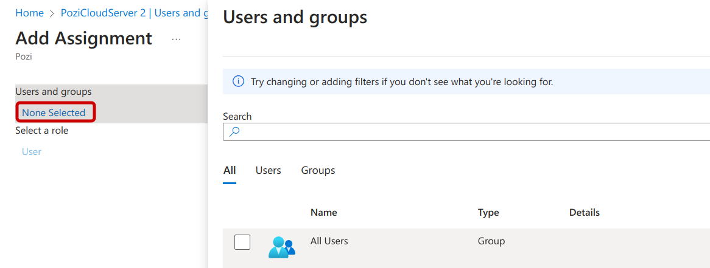Switch to the Users tab
The image size is (710, 268).
pyautogui.click(x=268, y=170)
